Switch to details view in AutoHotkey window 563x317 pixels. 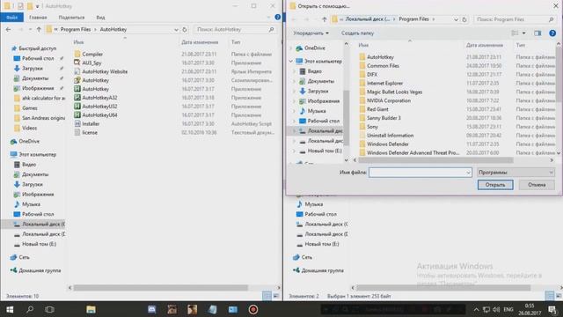pyautogui.click(x=267, y=296)
